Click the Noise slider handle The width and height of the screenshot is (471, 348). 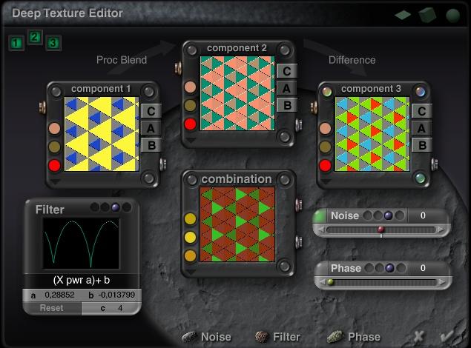[381, 230]
